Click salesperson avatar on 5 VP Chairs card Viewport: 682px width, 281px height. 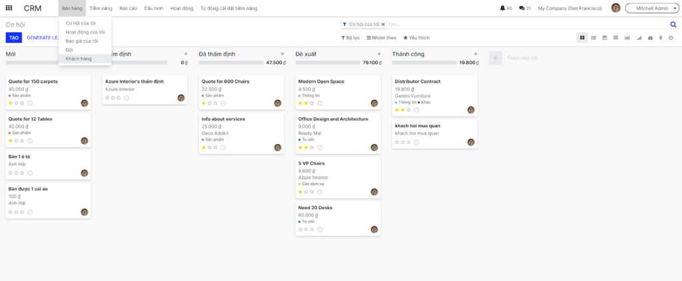click(x=374, y=192)
